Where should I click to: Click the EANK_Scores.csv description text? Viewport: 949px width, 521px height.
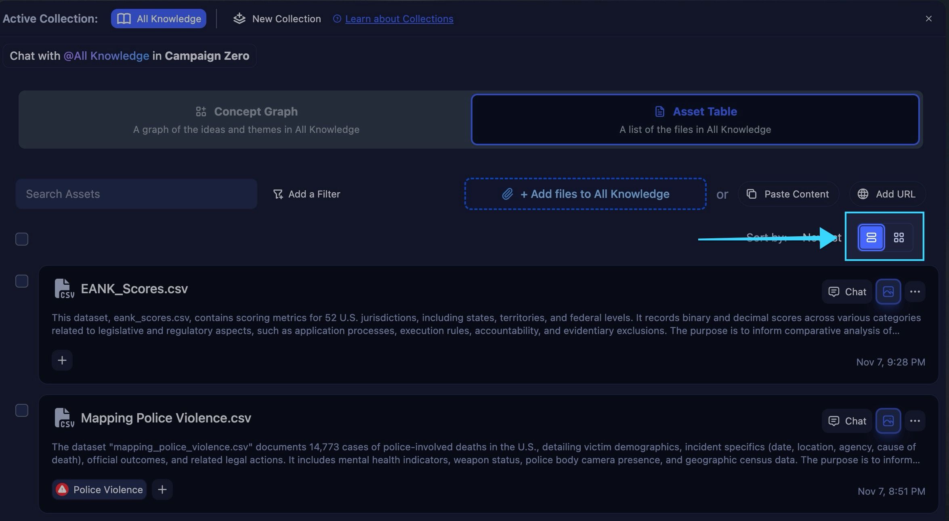pyautogui.click(x=486, y=324)
